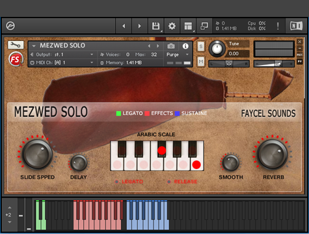
Task: Click the NI logo in the header
Action: pos(296,26)
